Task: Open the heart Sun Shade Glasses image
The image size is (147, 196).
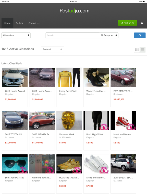Action: (x=15, y=164)
